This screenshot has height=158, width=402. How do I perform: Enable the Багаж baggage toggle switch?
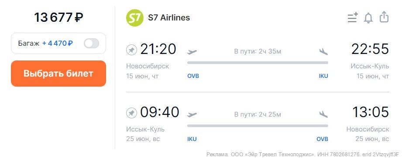point(92,43)
